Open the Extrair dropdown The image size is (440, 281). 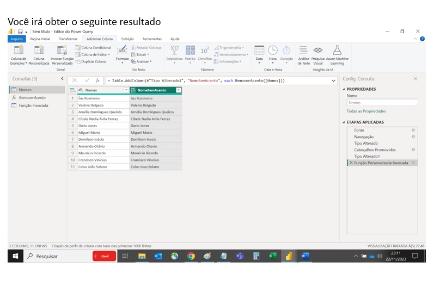(x=140, y=55)
